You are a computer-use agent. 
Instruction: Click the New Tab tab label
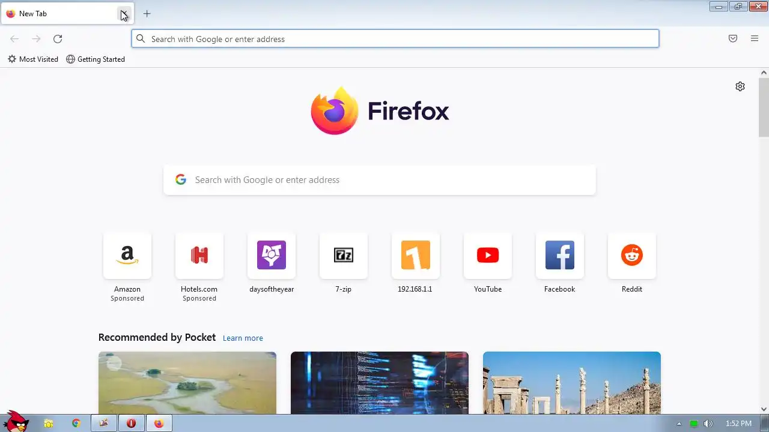click(33, 14)
